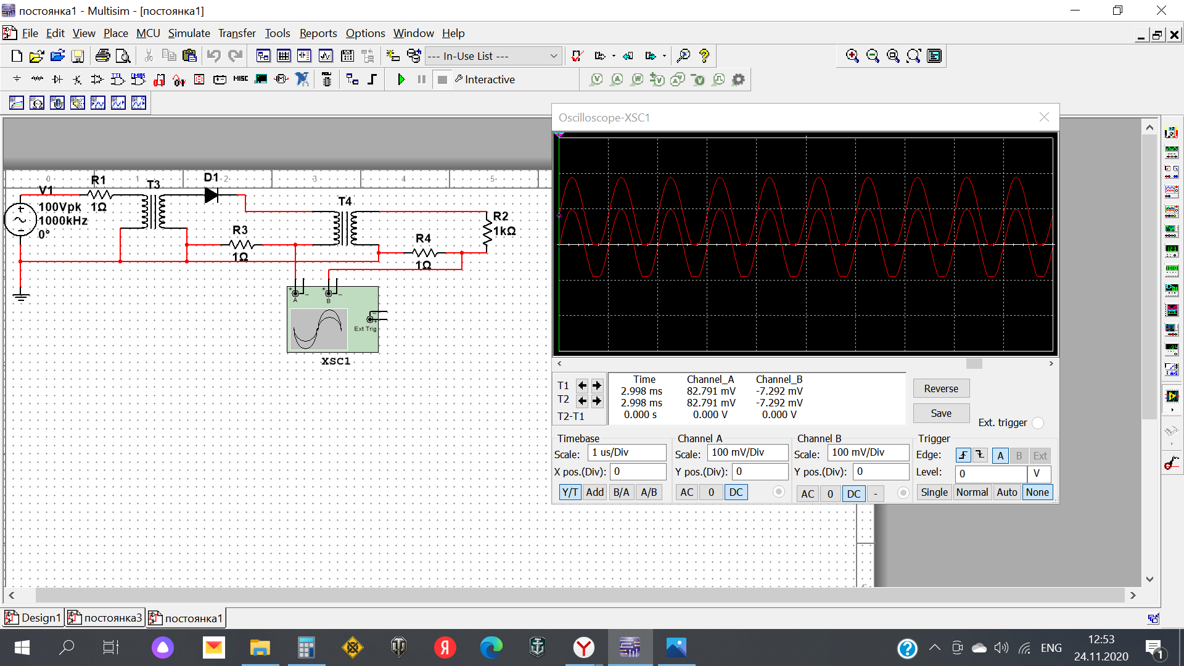This screenshot has height=666, width=1184.
Task: Click the Help question mark icon
Action: [x=704, y=56]
